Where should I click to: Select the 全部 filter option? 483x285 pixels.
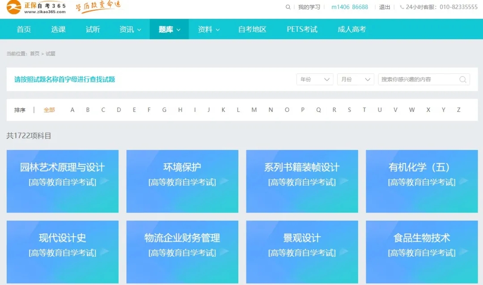pyautogui.click(x=49, y=110)
